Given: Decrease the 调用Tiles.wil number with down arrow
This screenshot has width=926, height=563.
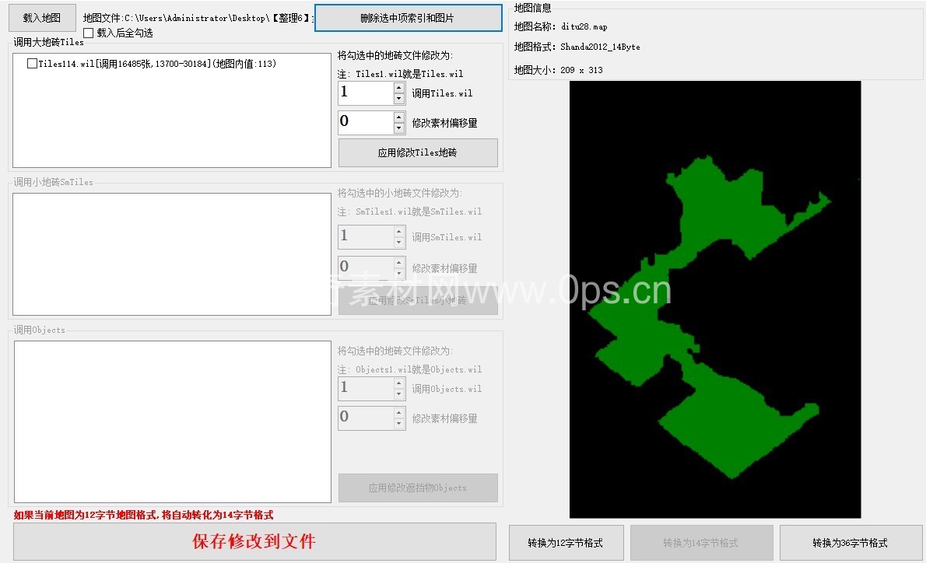Looking at the screenshot, I should click(x=399, y=99).
